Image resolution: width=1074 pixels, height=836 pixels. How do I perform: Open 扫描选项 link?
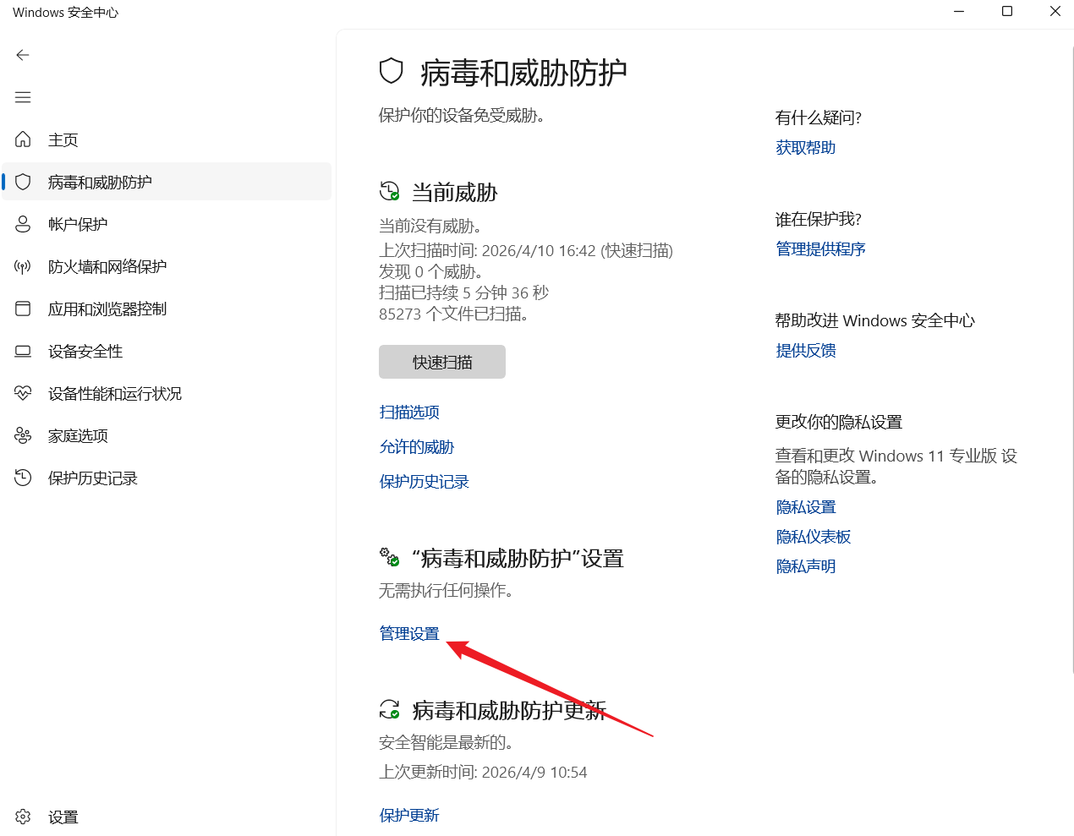[409, 412]
